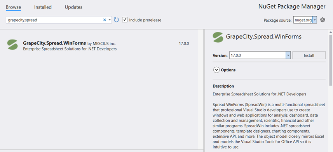Switch to the Installed tab

point(43,7)
